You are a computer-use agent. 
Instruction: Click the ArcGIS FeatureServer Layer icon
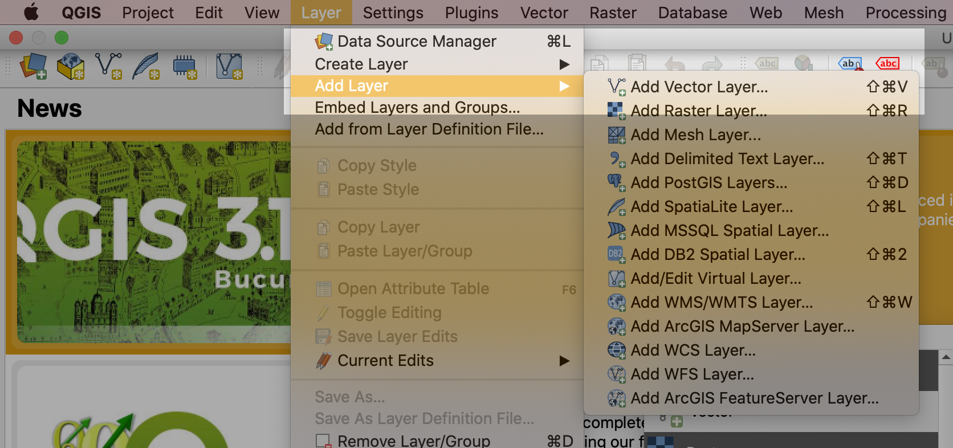(x=617, y=398)
